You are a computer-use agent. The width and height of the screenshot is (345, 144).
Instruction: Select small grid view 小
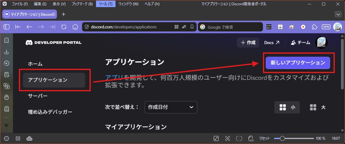(x=287, y=107)
